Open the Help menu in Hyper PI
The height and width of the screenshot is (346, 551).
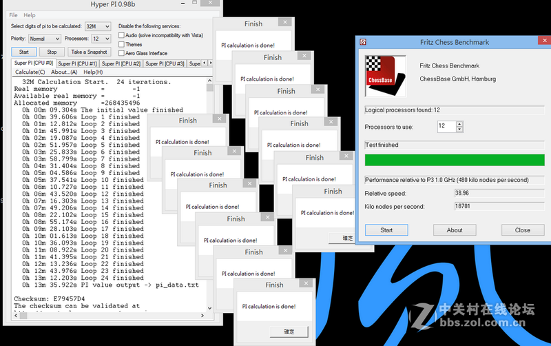coord(30,15)
